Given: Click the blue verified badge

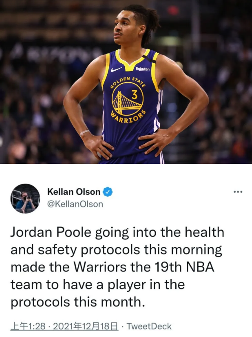Looking at the screenshot, I should [x=108, y=192].
